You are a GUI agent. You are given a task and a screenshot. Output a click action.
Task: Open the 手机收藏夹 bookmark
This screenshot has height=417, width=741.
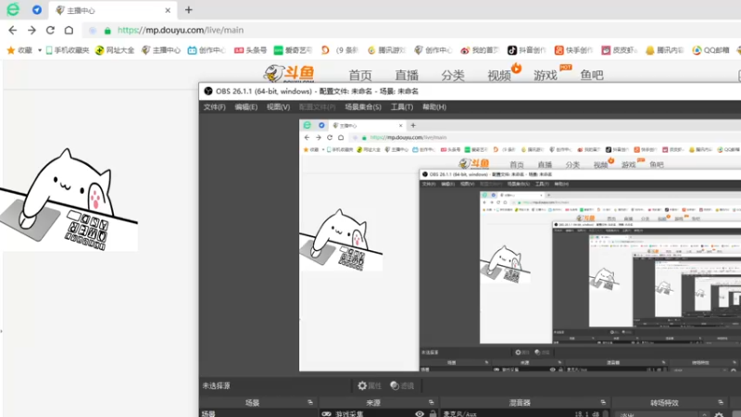click(67, 50)
